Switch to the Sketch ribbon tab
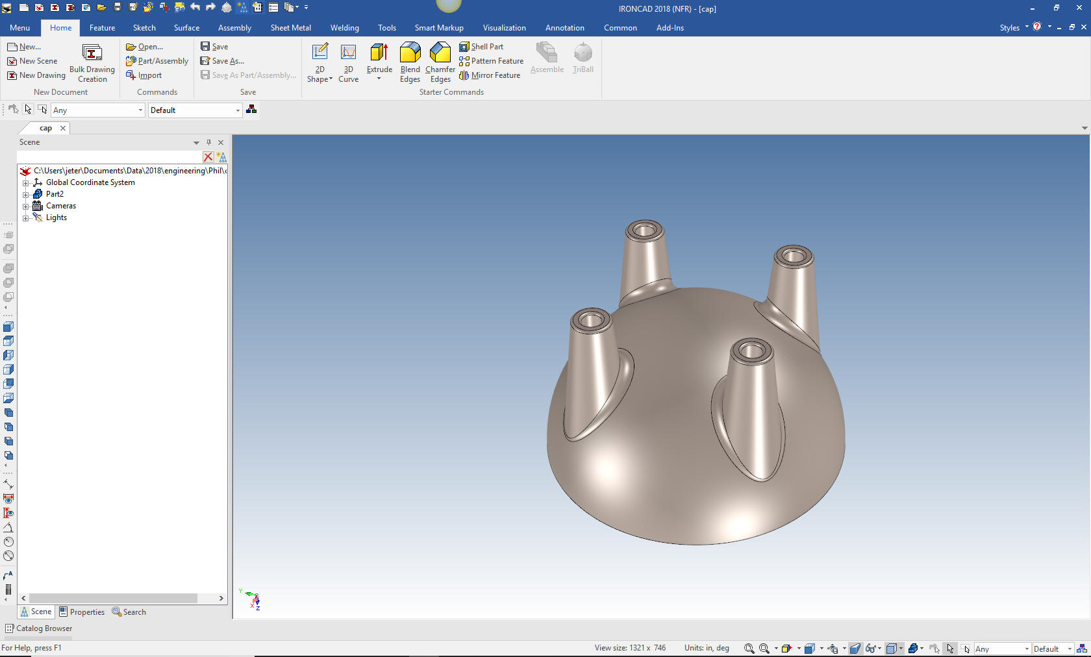Image resolution: width=1091 pixels, height=657 pixels. [x=144, y=28]
